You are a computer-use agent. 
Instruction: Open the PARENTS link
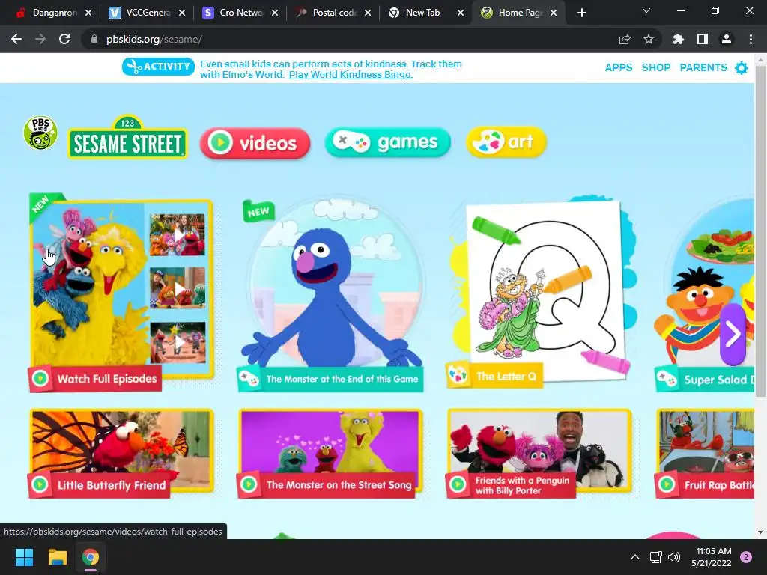coord(703,67)
